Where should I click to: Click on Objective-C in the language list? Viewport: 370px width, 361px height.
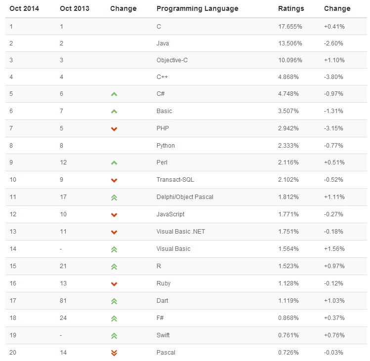(172, 60)
